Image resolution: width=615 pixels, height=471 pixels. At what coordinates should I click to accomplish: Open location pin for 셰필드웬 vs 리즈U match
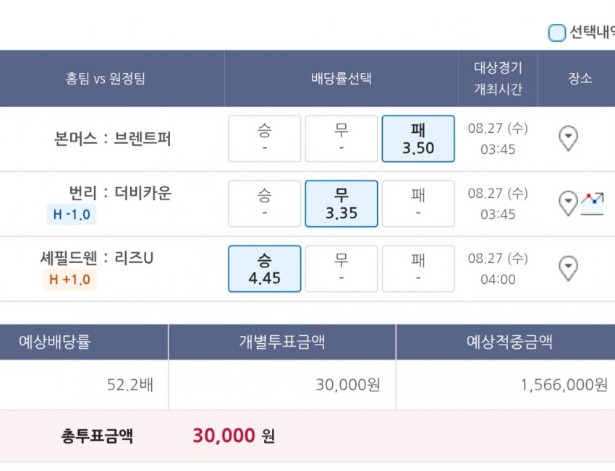(x=569, y=268)
